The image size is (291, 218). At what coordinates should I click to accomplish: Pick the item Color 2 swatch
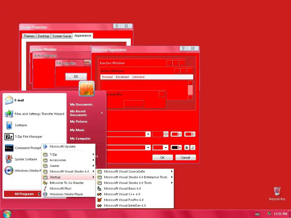(190, 134)
